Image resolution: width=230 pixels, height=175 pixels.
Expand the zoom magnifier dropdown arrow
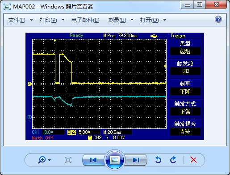click(x=50, y=160)
